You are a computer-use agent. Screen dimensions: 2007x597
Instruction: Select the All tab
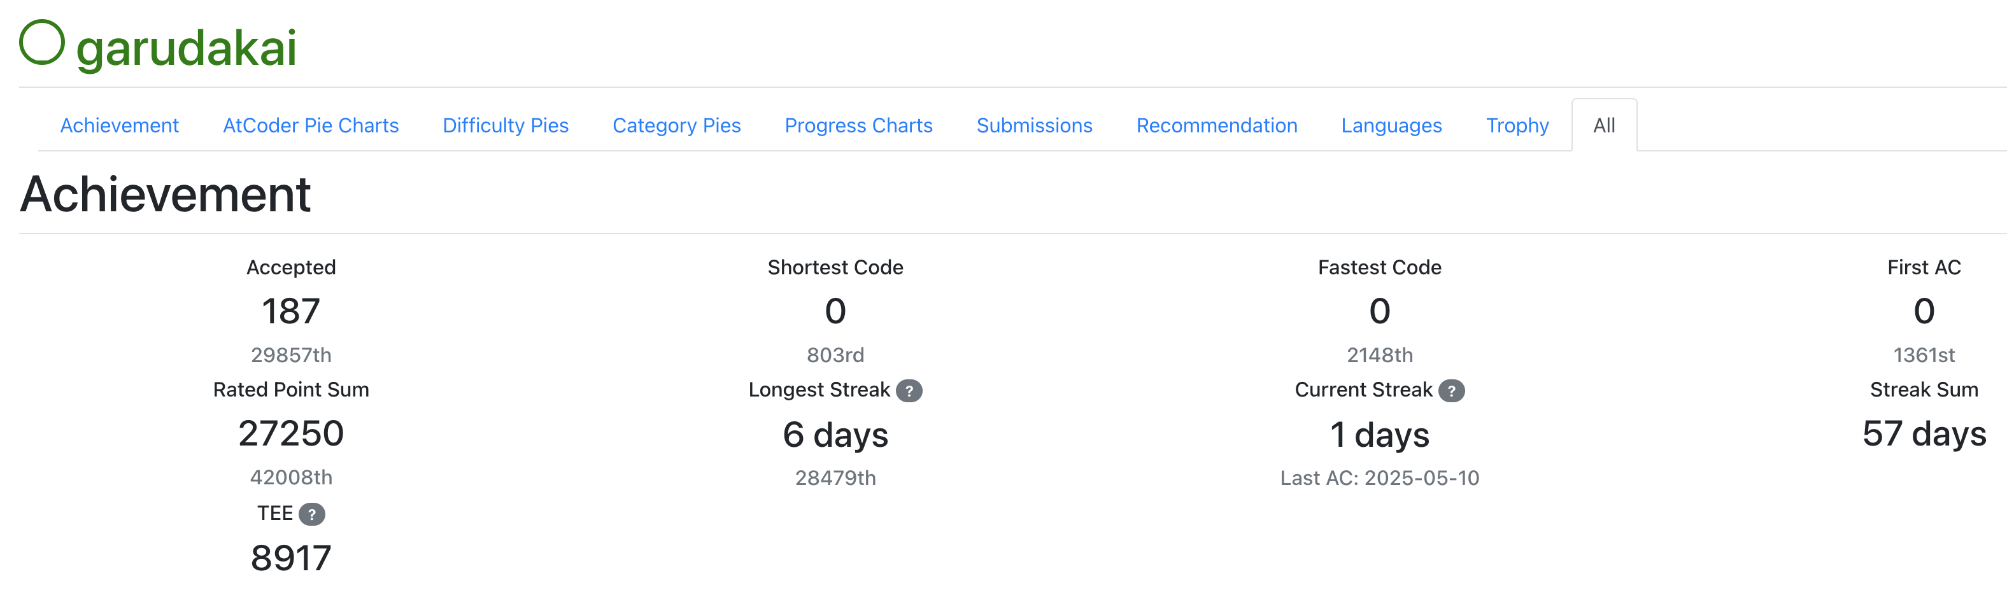click(1603, 125)
